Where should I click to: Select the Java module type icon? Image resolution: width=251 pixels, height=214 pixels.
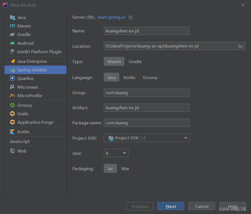tap(12, 17)
